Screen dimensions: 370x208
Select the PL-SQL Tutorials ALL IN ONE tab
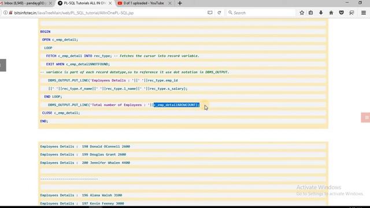point(85,3)
